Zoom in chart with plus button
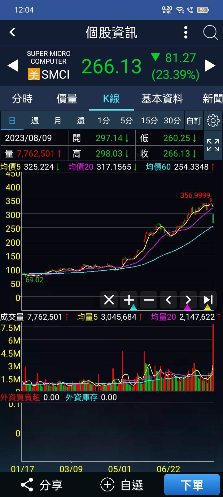Screen dimensions: 223x497 tap(129, 300)
